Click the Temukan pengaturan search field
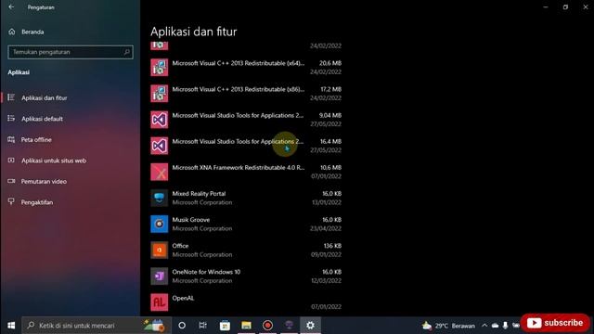This screenshot has height=334, width=594. (71, 52)
